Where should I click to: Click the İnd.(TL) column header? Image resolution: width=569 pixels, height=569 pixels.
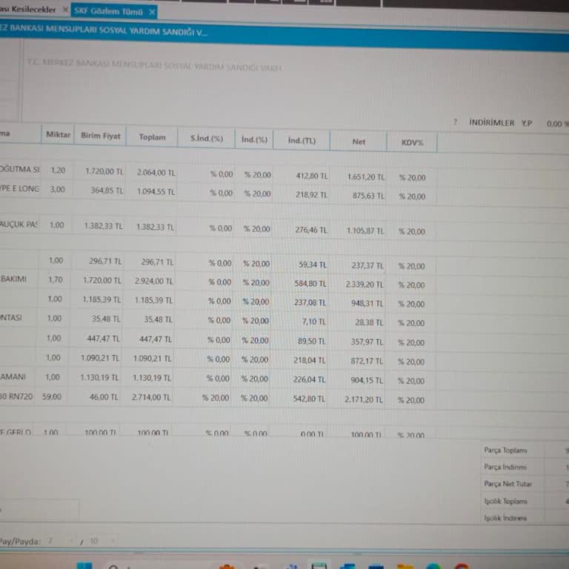[x=302, y=141]
